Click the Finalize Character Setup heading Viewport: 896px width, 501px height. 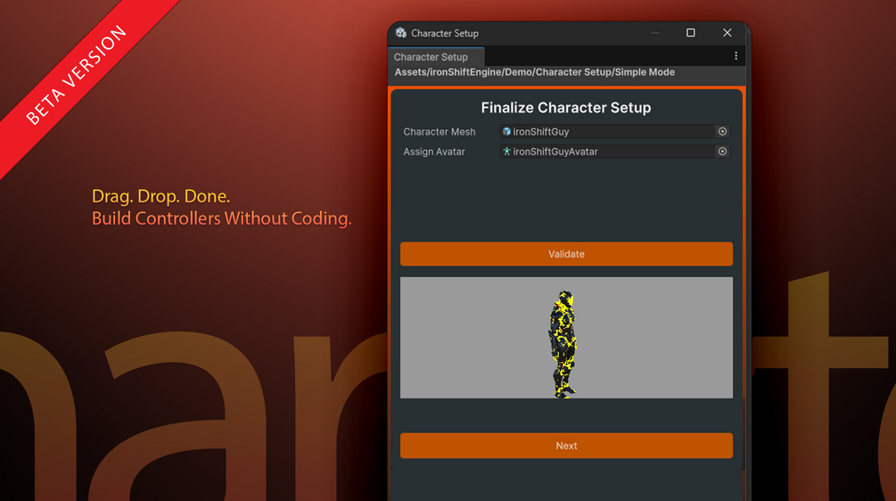pyautogui.click(x=566, y=107)
